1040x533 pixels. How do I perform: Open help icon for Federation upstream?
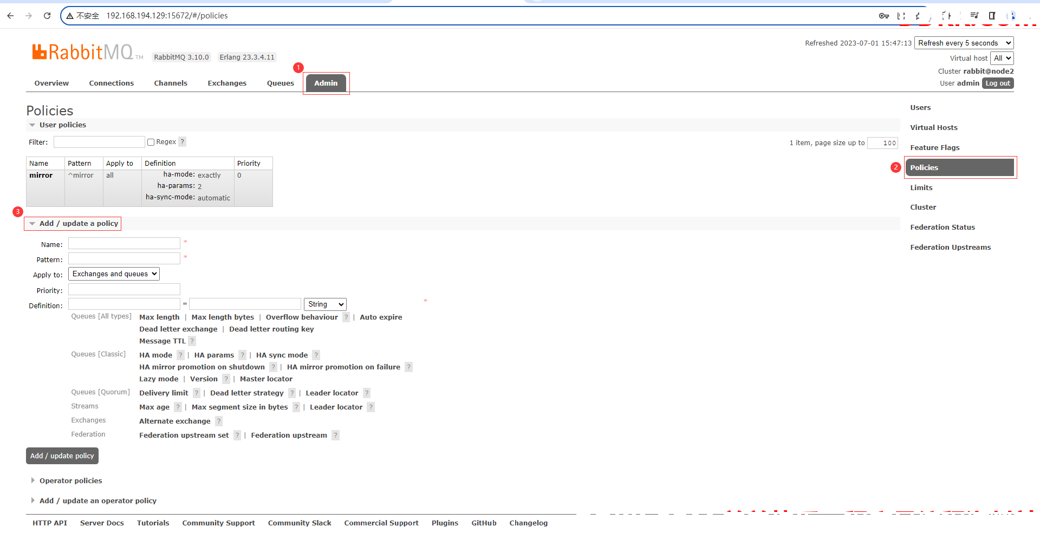tap(336, 435)
